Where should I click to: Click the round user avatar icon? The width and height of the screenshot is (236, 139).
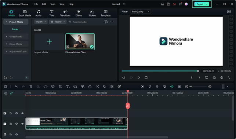pos(186,4)
